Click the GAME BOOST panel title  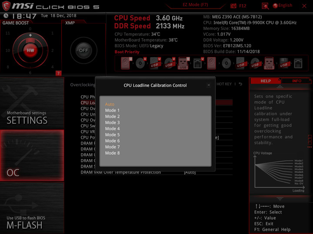[16, 23]
